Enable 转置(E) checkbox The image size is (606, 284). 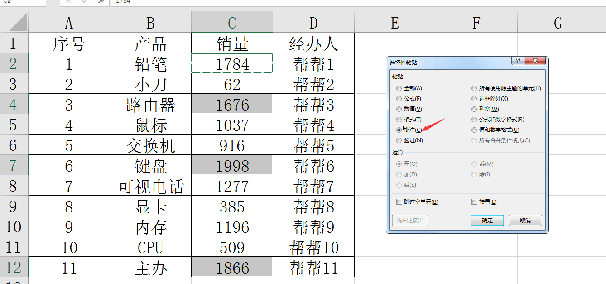(x=484, y=202)
